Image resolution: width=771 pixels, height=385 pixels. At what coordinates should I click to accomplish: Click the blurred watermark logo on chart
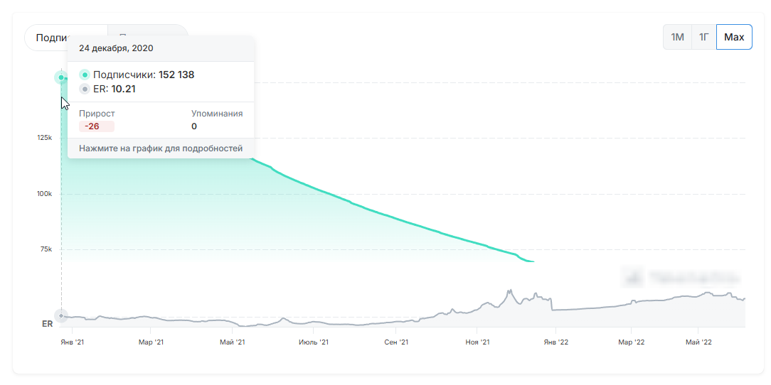coord(681,276)
